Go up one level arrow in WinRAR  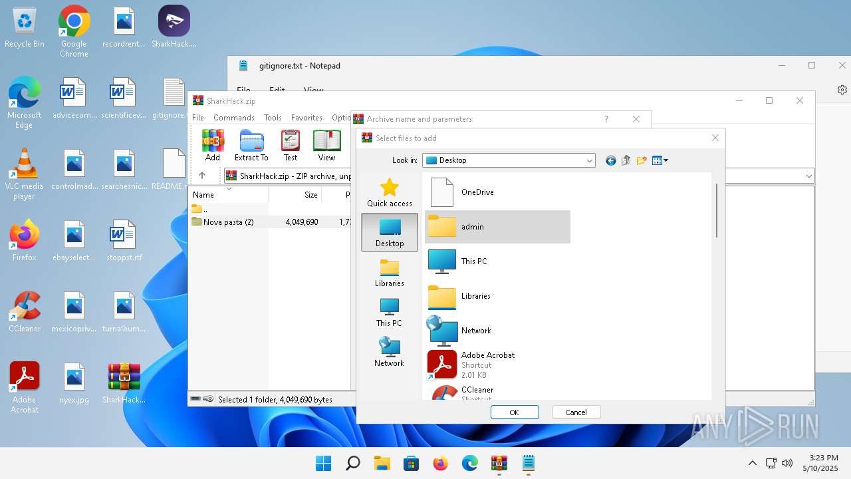(202, 176)
